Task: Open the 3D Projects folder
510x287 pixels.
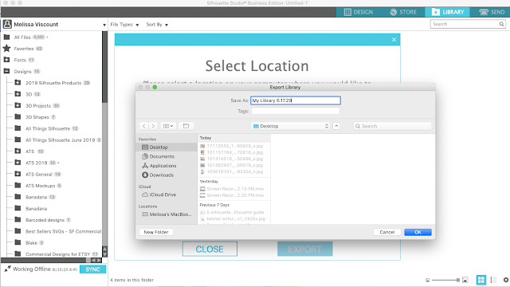Action: tap(37, 105)
